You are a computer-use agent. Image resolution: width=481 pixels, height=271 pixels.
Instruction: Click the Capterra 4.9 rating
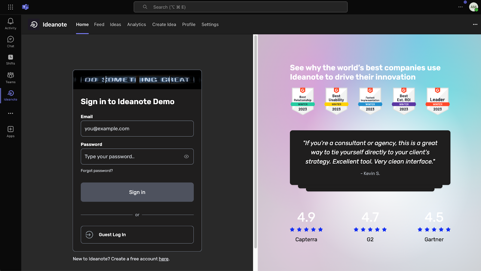click(x=306, y=217)
